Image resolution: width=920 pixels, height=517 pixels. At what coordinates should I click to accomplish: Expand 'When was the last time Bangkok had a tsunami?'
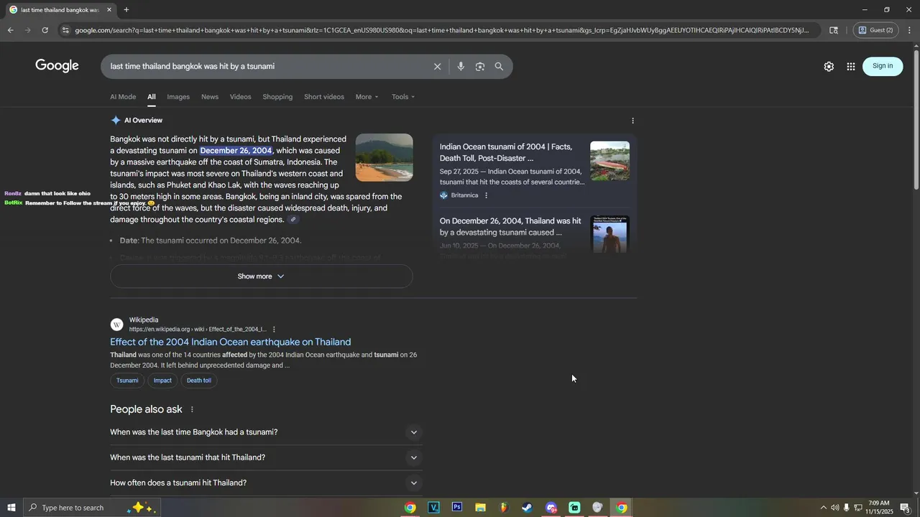(x=265, y=432)
